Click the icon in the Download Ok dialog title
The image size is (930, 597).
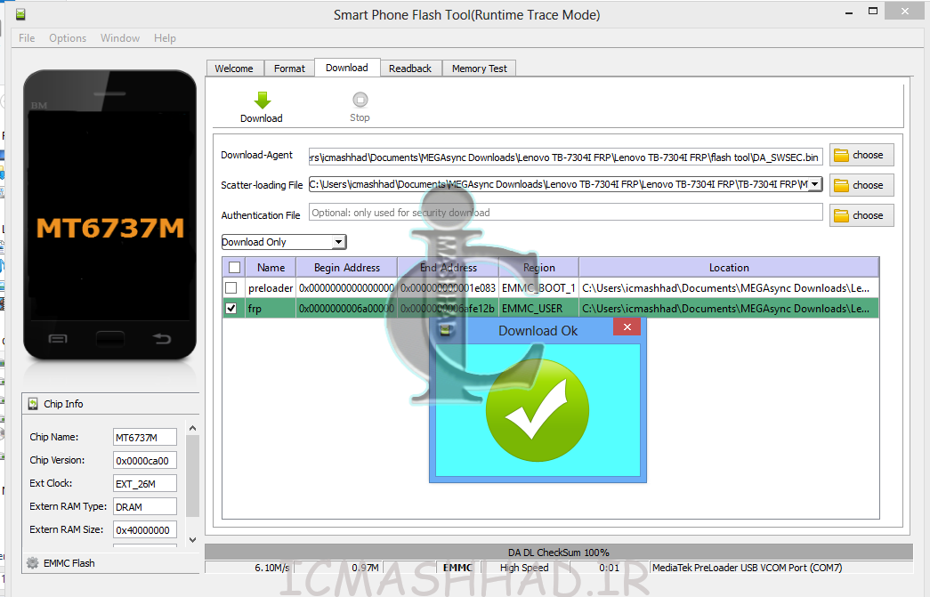(445, 330)
